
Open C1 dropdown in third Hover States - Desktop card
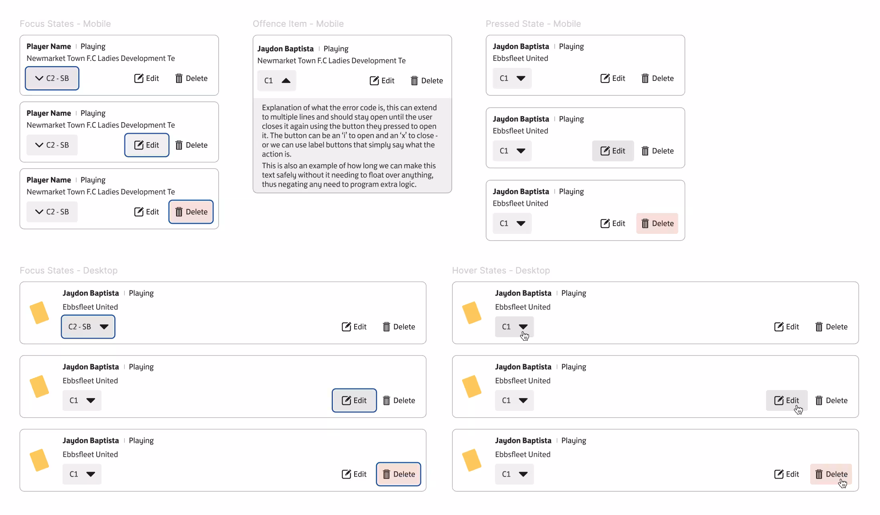pyautogui.click(x=514, y=474)
